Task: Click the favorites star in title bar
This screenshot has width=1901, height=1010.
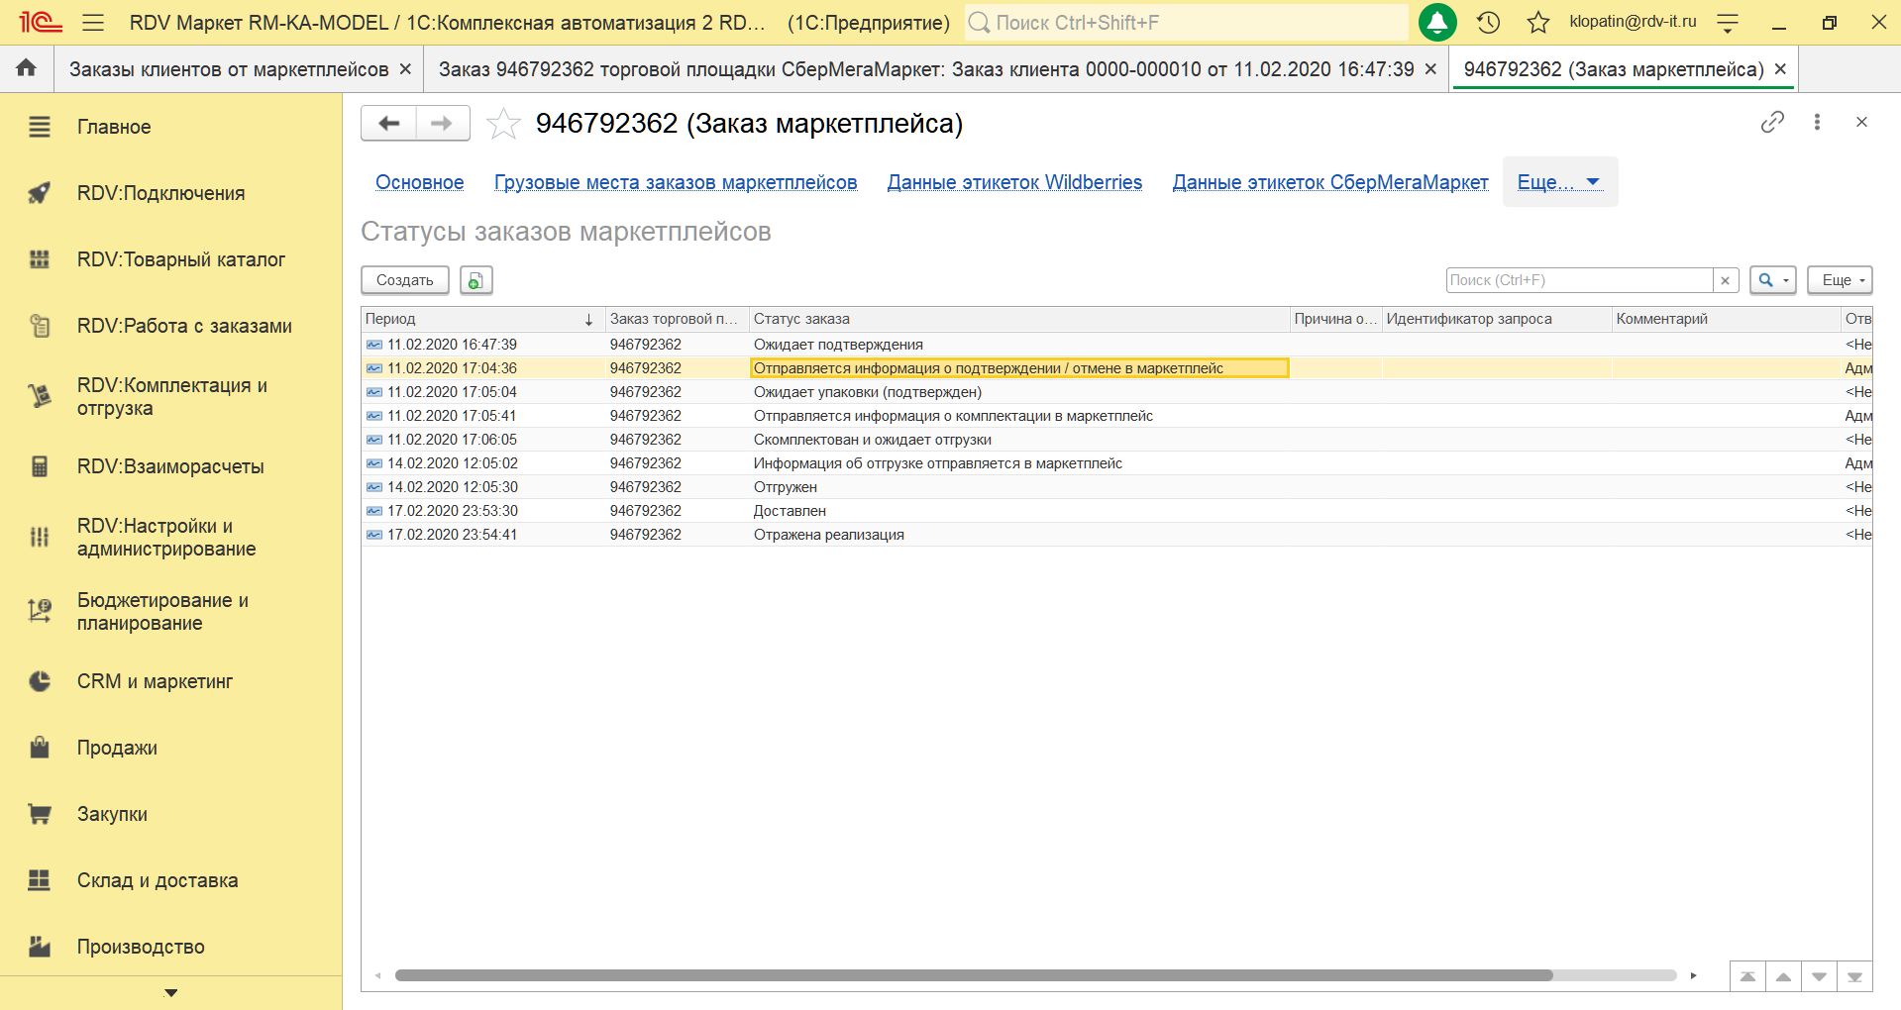Action: pos(1537,22)
